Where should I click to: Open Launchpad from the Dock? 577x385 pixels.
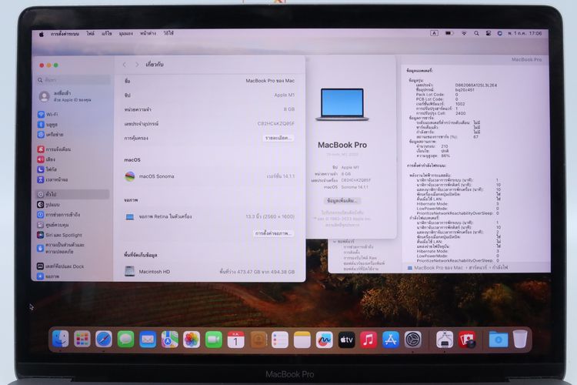[x=82, y=339]
